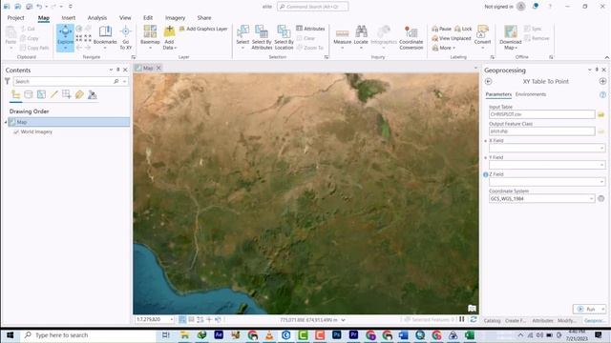This screenshot has width=611, height=343.
Task: Click List By Drawing Order icon
Action: [x=15, y=94]
